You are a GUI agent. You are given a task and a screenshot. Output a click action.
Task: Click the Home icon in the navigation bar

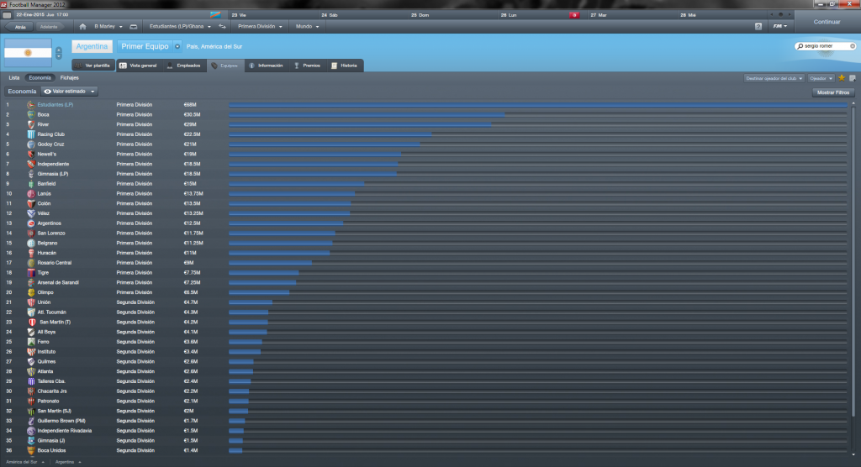pos(82,26)
